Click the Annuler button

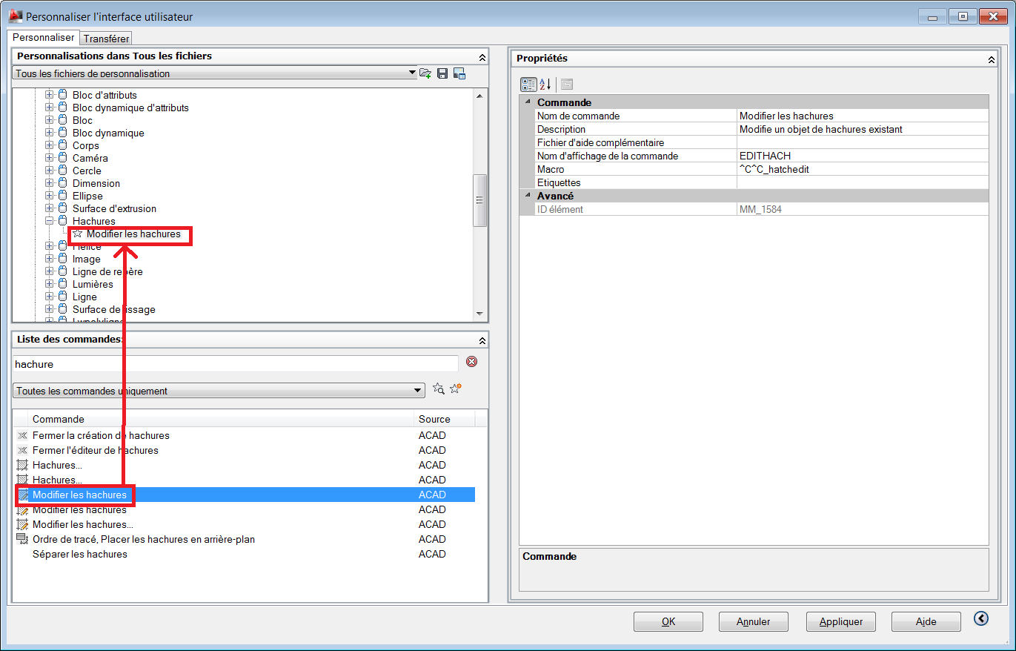[x=754, y=621]
